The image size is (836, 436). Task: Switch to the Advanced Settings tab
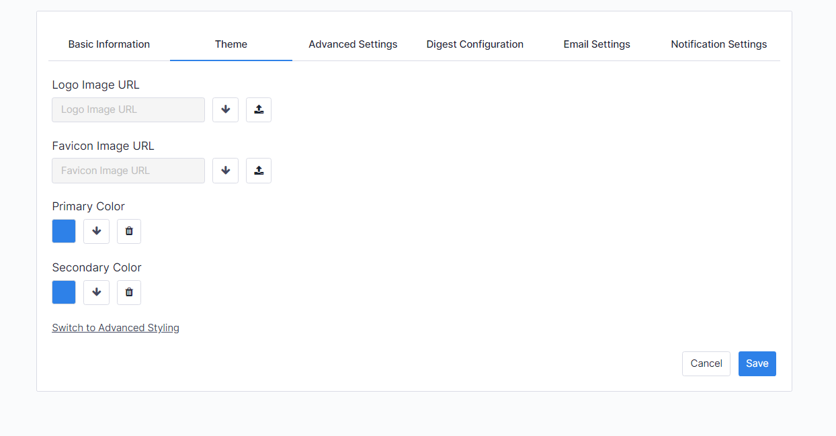(x=353, y=44)
